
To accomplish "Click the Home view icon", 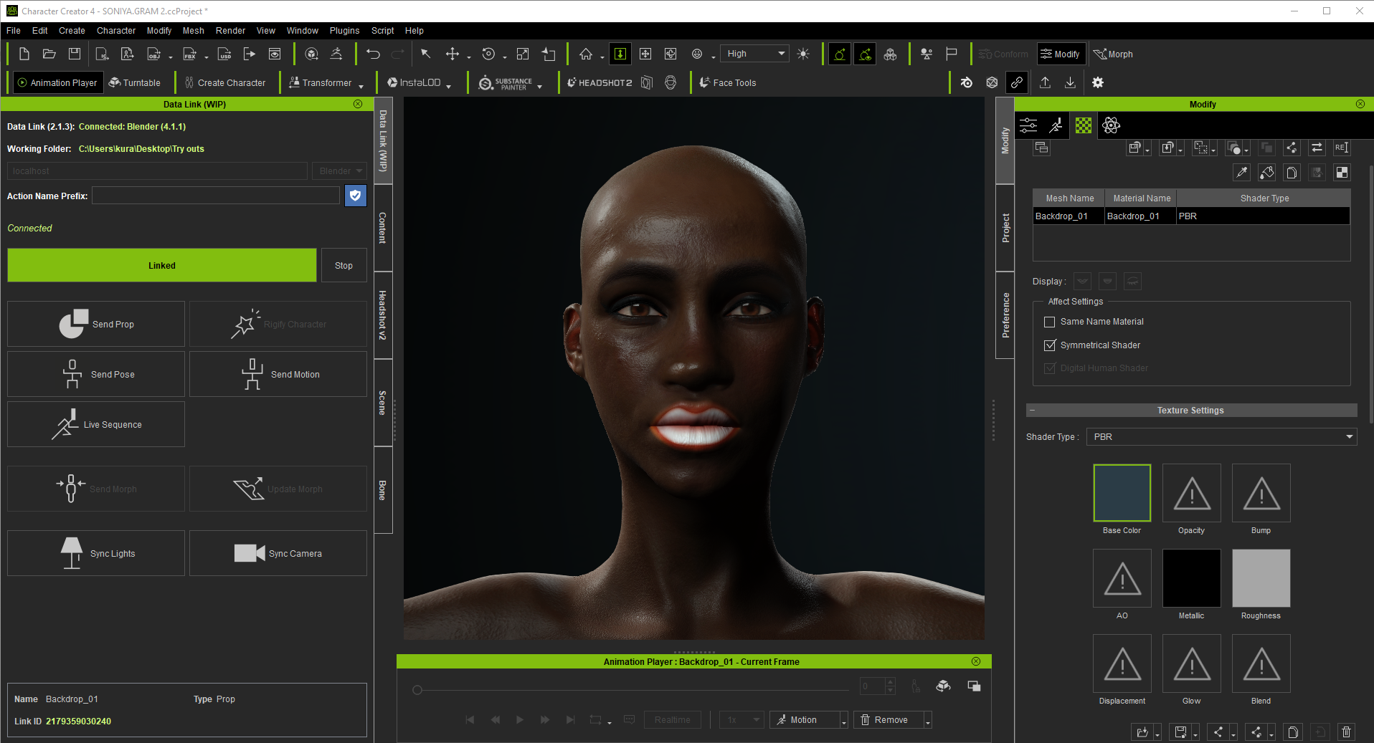I will 586,54.
